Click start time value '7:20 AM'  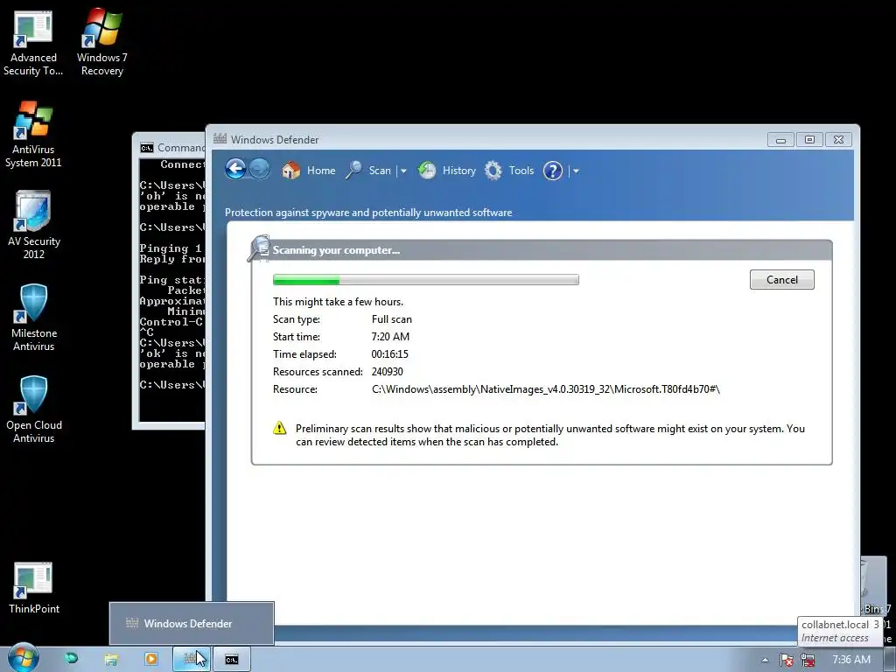click(390, 337)
